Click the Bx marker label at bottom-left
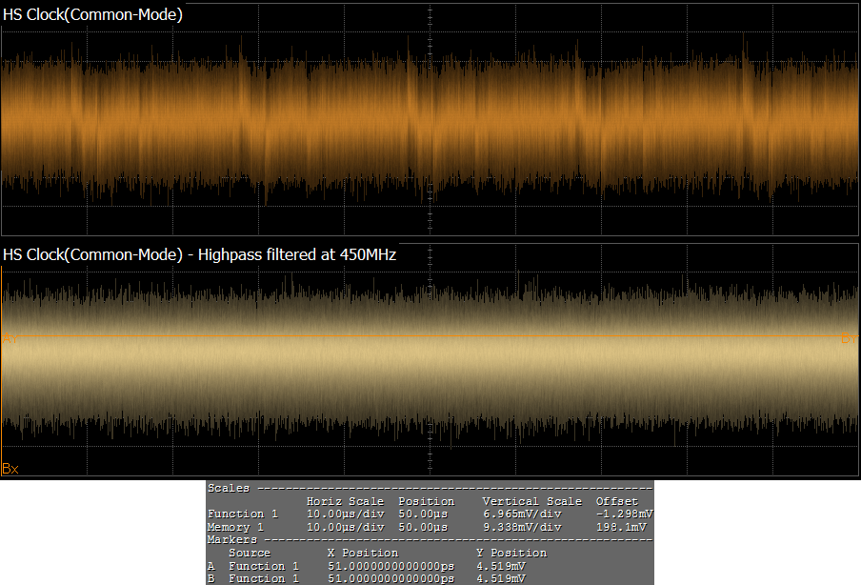 pos(10,468)
